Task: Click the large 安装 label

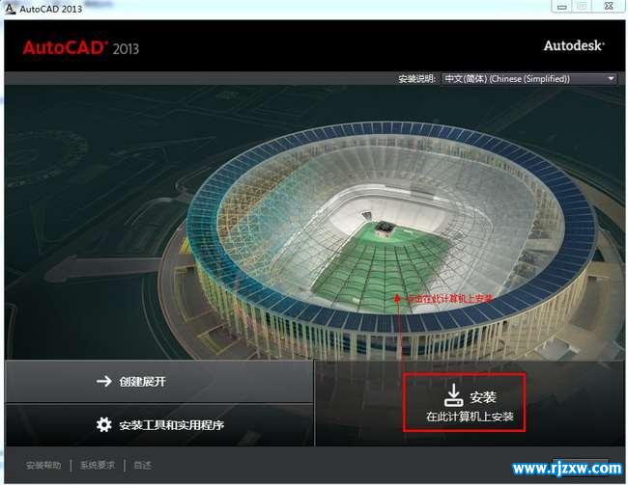Action: coord(483,397)
